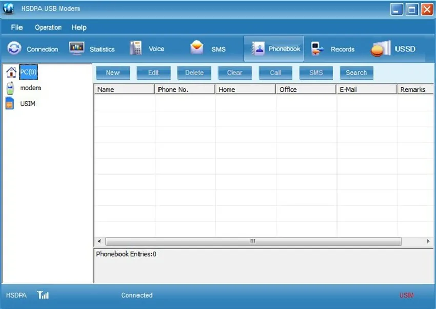Click the Call button
The image size is (436, 309).
click(x=275, y=73)
